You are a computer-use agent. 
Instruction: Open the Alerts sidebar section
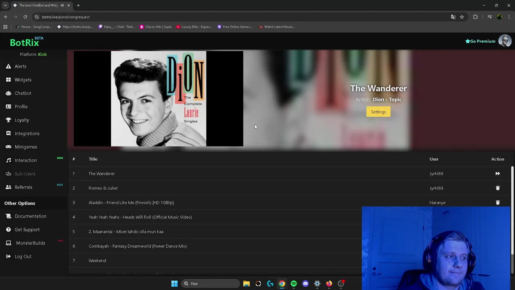pos(20,66)
